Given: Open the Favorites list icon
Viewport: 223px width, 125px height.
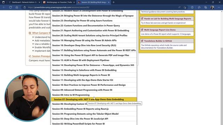Looking at the screenshot, I should (x=199, y=7).
